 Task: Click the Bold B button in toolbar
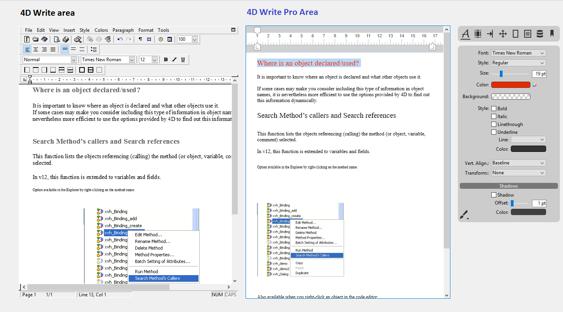(x=166, y=60)
